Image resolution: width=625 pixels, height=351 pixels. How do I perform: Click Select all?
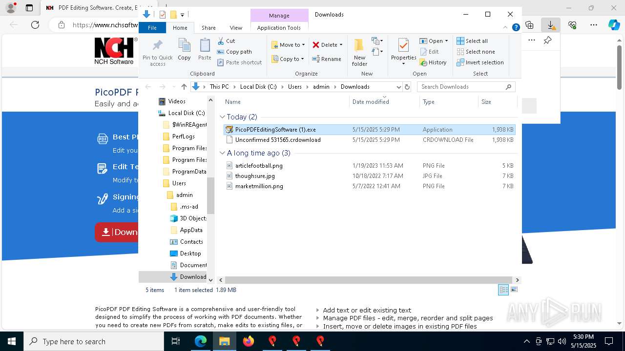(472, 41)
